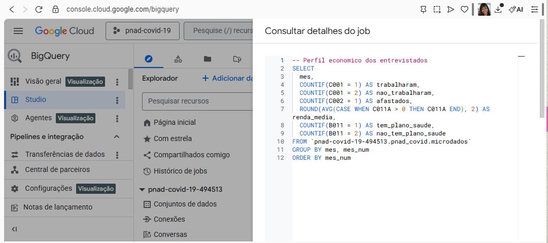Open browser downloads
The image size is (548, 243).
coord(498,10)
